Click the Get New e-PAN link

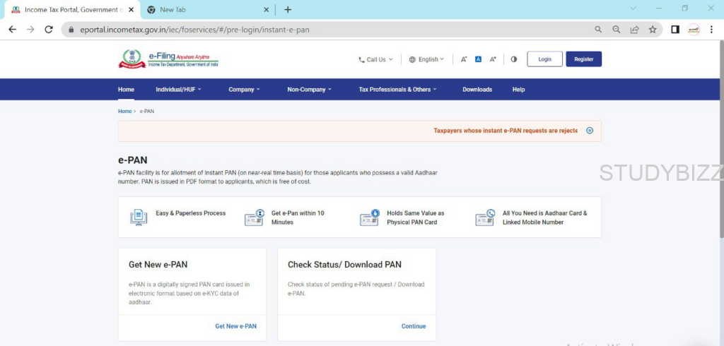pyautogui.click(x=235, y=326)
